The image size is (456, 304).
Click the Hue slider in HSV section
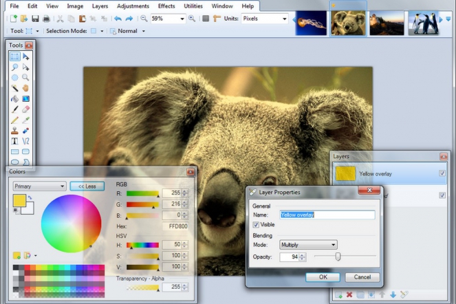143,246
